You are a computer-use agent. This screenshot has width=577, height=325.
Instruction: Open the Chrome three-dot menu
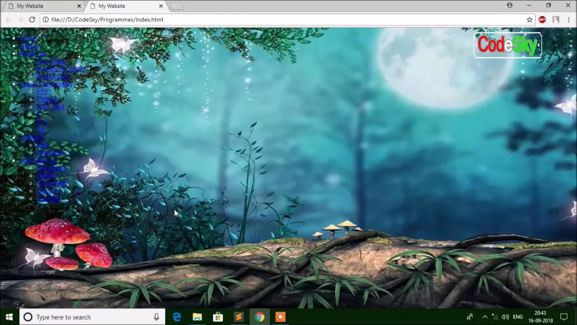tap(569, 19)
